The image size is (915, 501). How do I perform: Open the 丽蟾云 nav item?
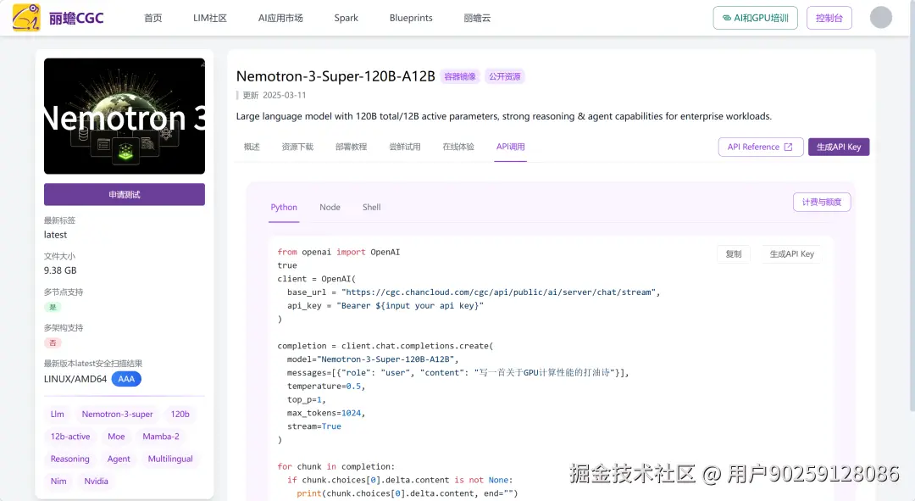(477, 18)
